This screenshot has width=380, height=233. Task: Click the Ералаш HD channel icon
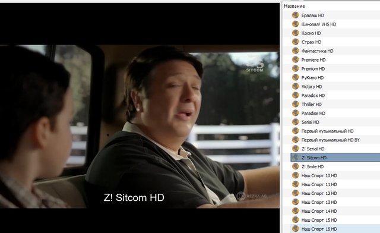coord(295,15)
